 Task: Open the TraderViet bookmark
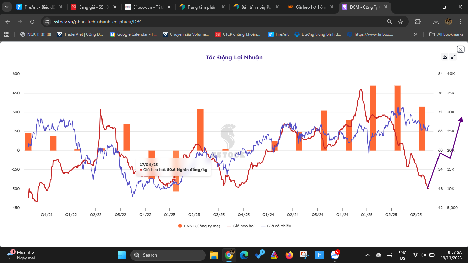pyautogui.click(x=80, y=34)
